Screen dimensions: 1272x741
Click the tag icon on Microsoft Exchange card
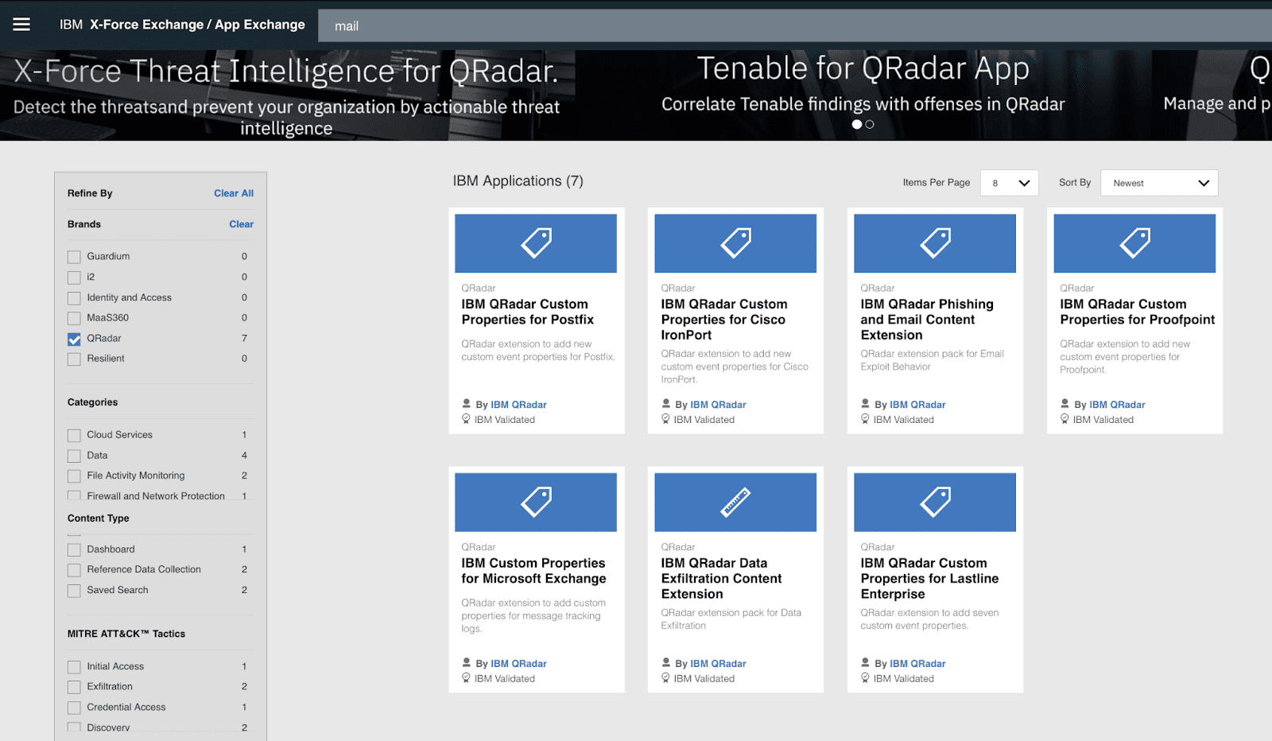[x=536, y=502]
